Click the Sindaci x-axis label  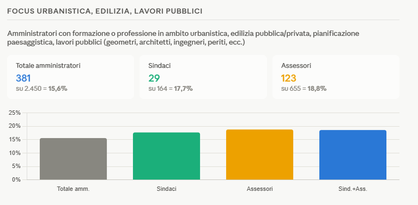(166, 189)
